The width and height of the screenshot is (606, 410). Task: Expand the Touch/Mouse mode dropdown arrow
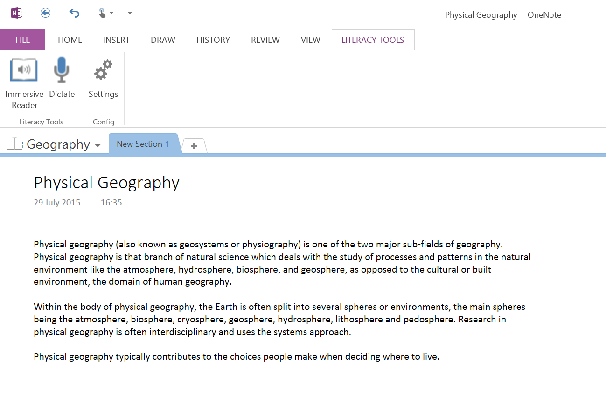tap(112, 13)
